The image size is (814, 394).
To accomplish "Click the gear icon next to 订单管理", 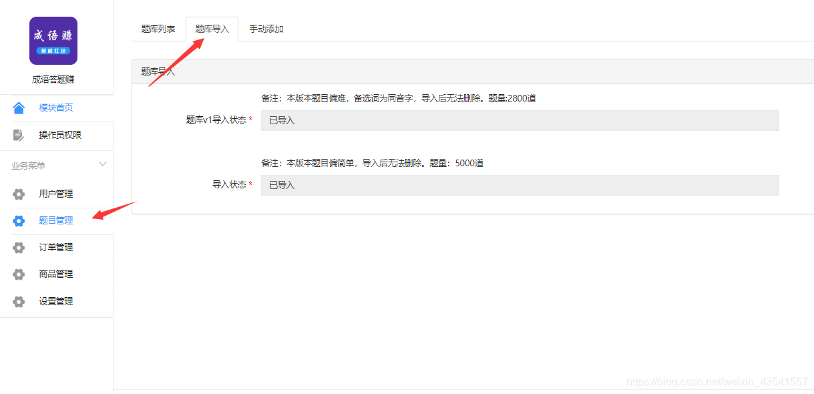I will (18, 247).
